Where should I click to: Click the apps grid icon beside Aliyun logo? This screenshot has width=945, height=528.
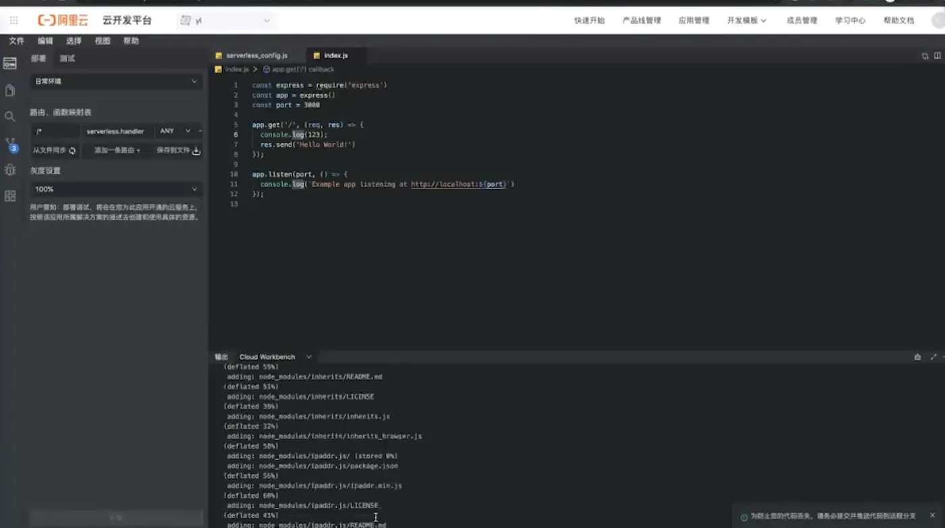pyautogui.click(x=13, y=20)
